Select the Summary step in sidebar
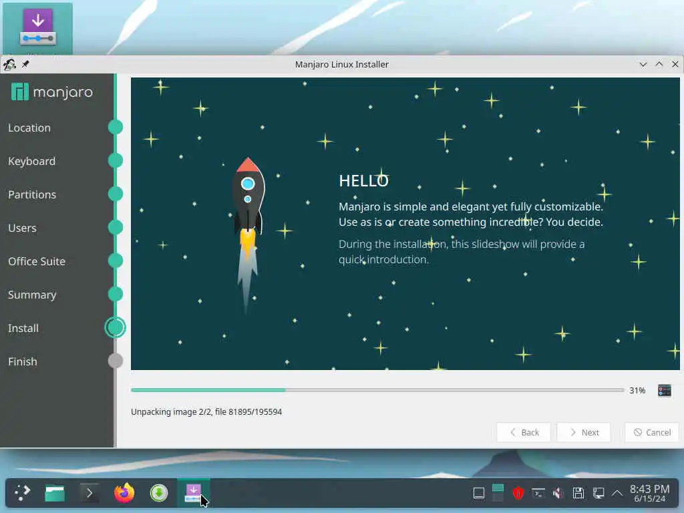Image resolution: width=684 pixels, height=513 pixels. point(32,295)
